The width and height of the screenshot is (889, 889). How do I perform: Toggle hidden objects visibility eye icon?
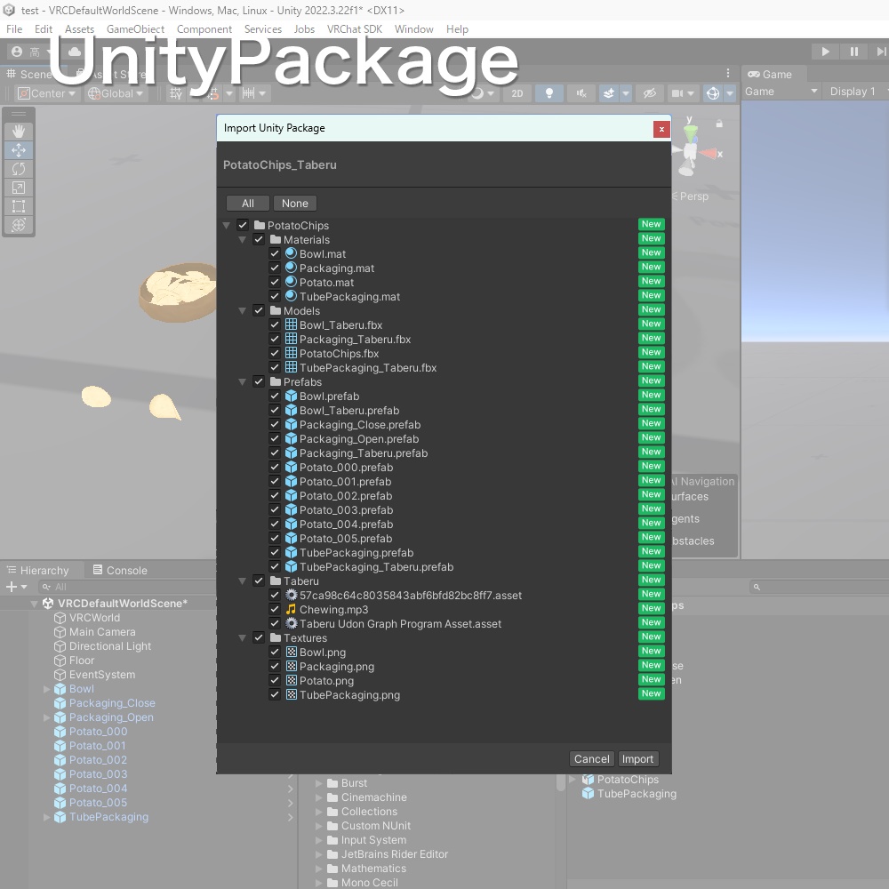[x=649, y=93]
